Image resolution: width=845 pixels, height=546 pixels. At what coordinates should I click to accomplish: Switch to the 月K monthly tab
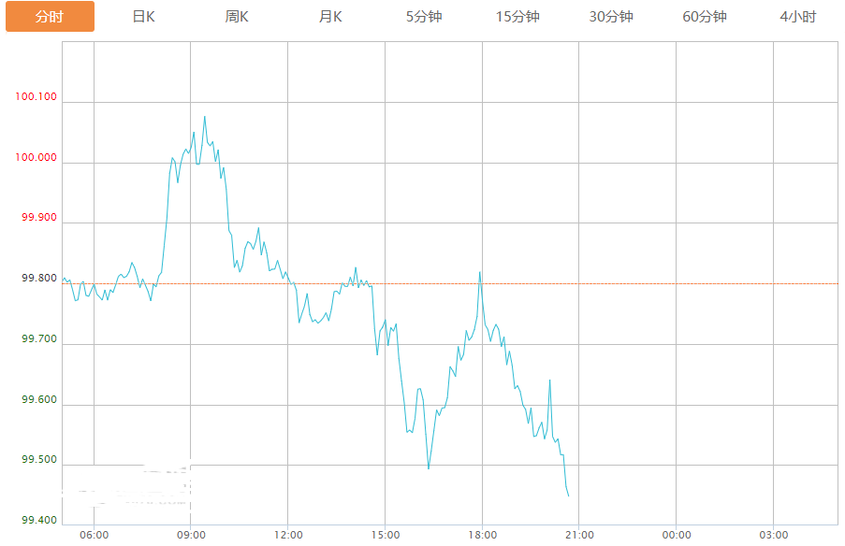tap(330, 17)
